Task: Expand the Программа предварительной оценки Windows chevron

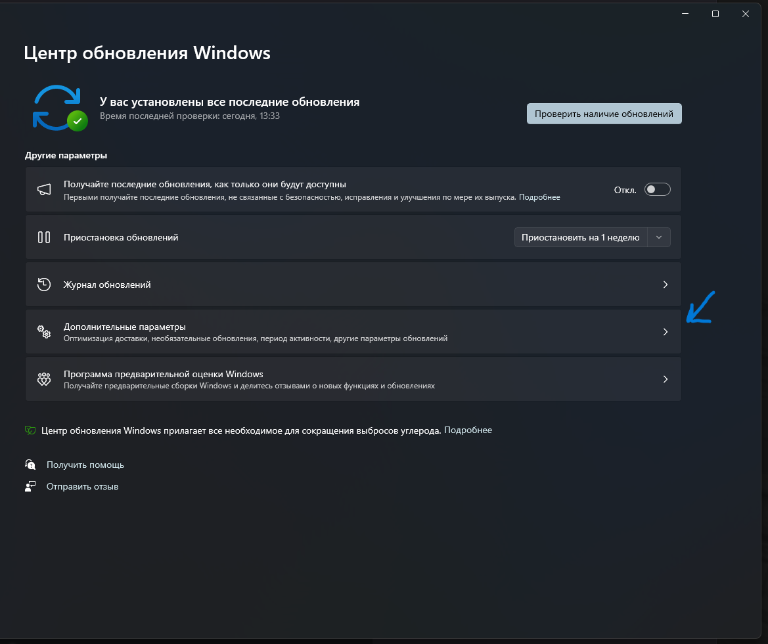Action: 665,379
